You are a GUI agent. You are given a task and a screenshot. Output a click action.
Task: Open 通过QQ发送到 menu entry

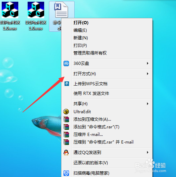point(107,153)
